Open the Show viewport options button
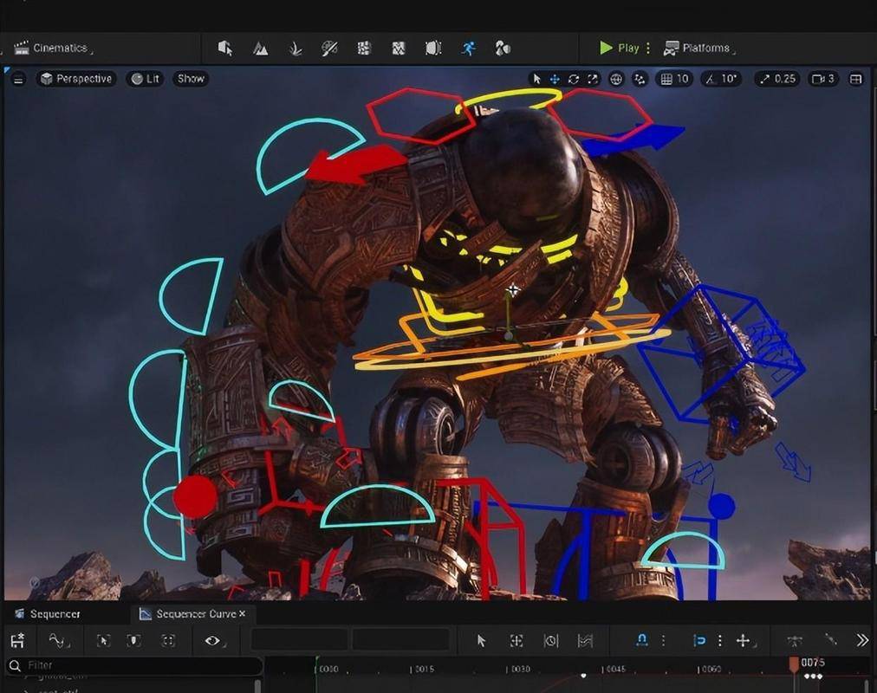877x693 pixels. point(191,79)
